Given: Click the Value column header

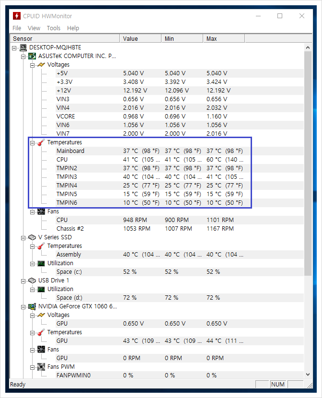Looking at the screenshot, I should [x=140, y=38].
